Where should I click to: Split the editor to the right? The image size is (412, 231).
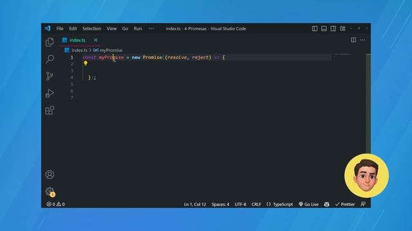tap(353, 40)
